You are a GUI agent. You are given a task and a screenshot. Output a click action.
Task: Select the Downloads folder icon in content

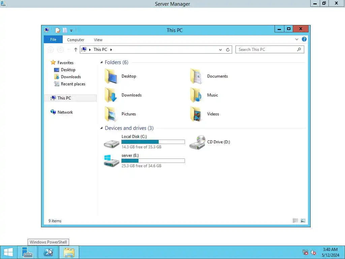111,95
